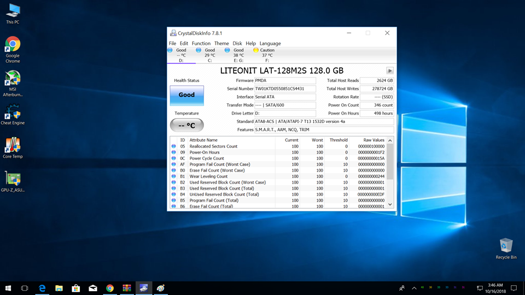Open the Function menu
The height and width of the screenshot is (295, 525).
(201, 43)
